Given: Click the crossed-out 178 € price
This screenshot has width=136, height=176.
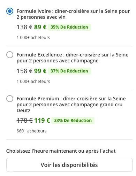Looking at the screenshot, I should click(x=25, y=121).
